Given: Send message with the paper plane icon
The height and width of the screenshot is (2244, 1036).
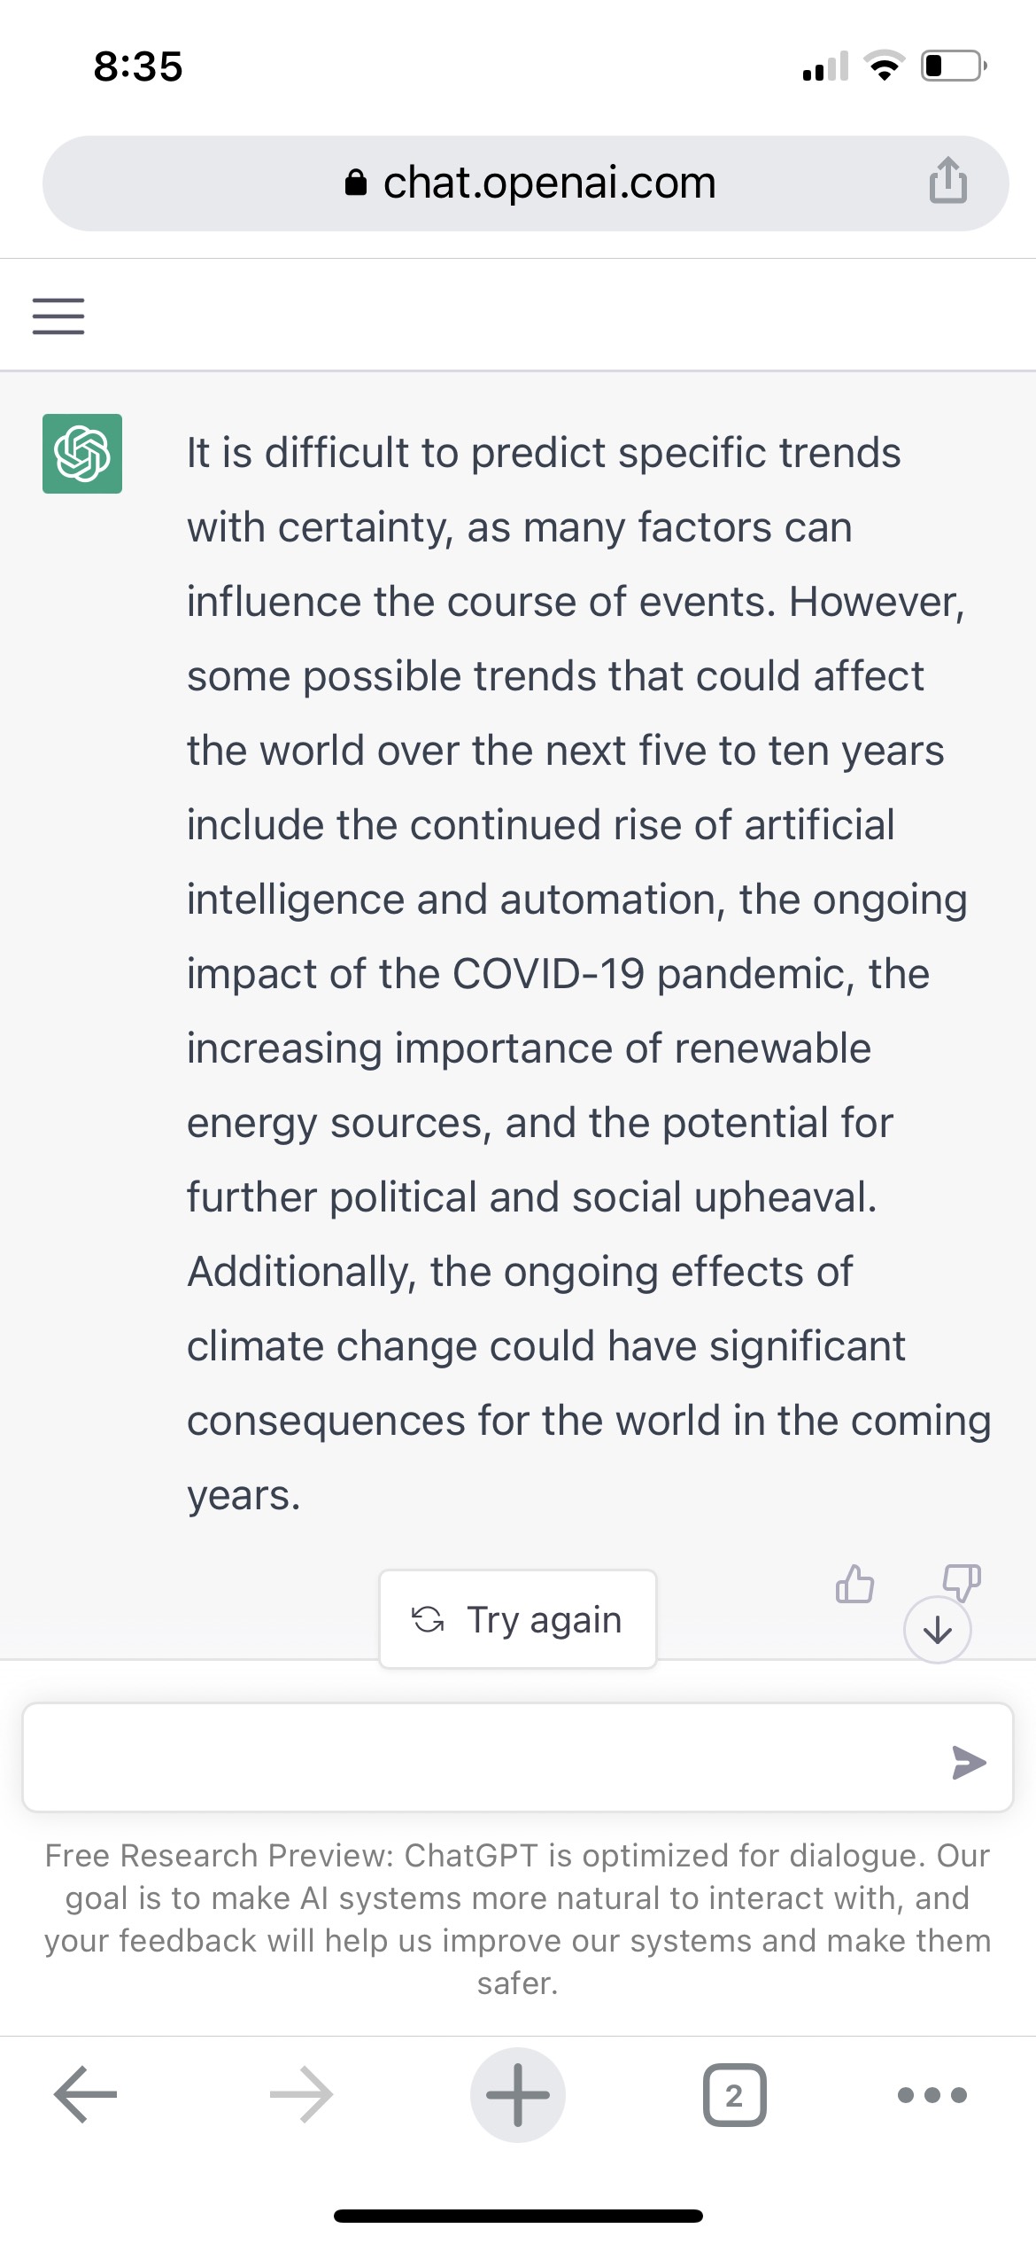Looking at the screenshot, I should coord(969,1762).
